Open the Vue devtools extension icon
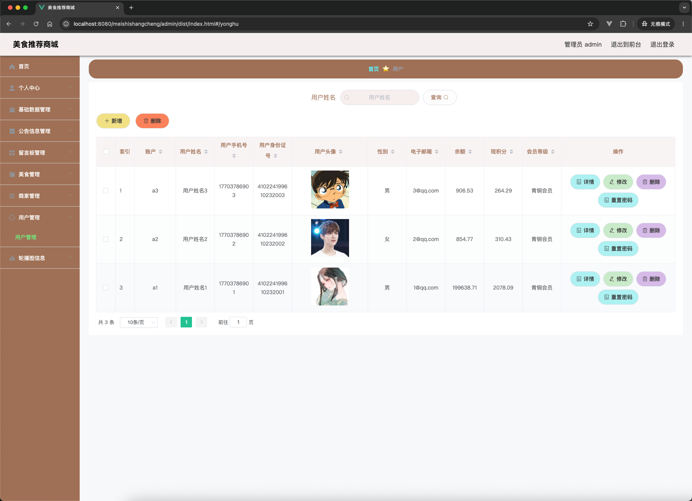Screen dimensions: 692x501 [x=609, y=24]
